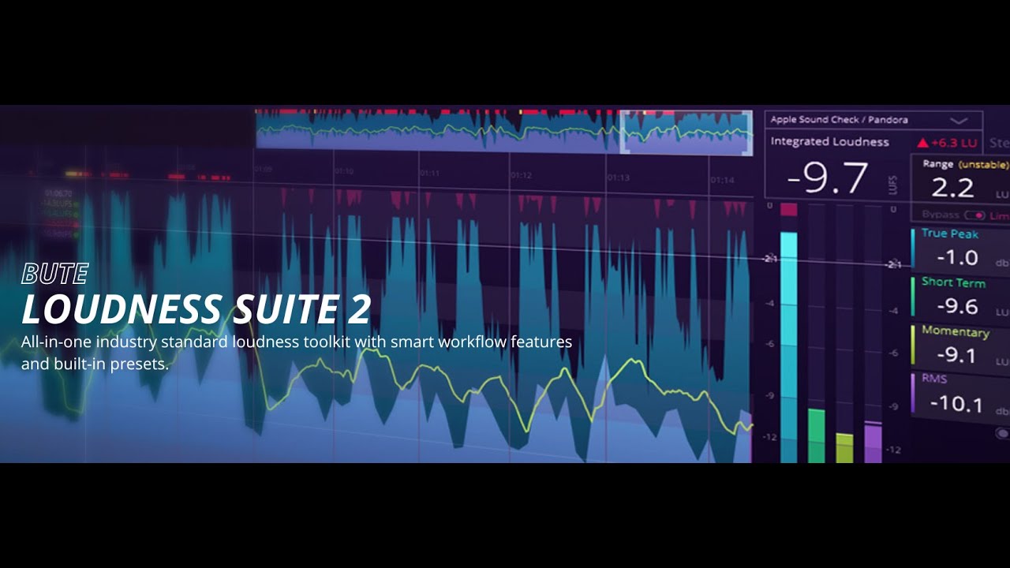The width and height of the screenshot is (1010, 568).
Task: Click the Range 2.2 value
Action: point(952,188)
